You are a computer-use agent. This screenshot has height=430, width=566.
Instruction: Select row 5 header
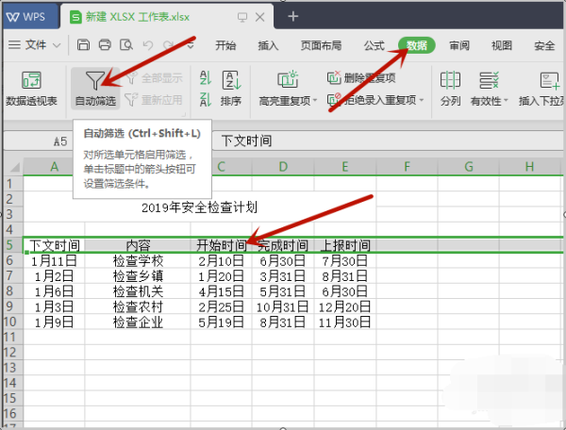pyautogui.click(x=9, y=245)
